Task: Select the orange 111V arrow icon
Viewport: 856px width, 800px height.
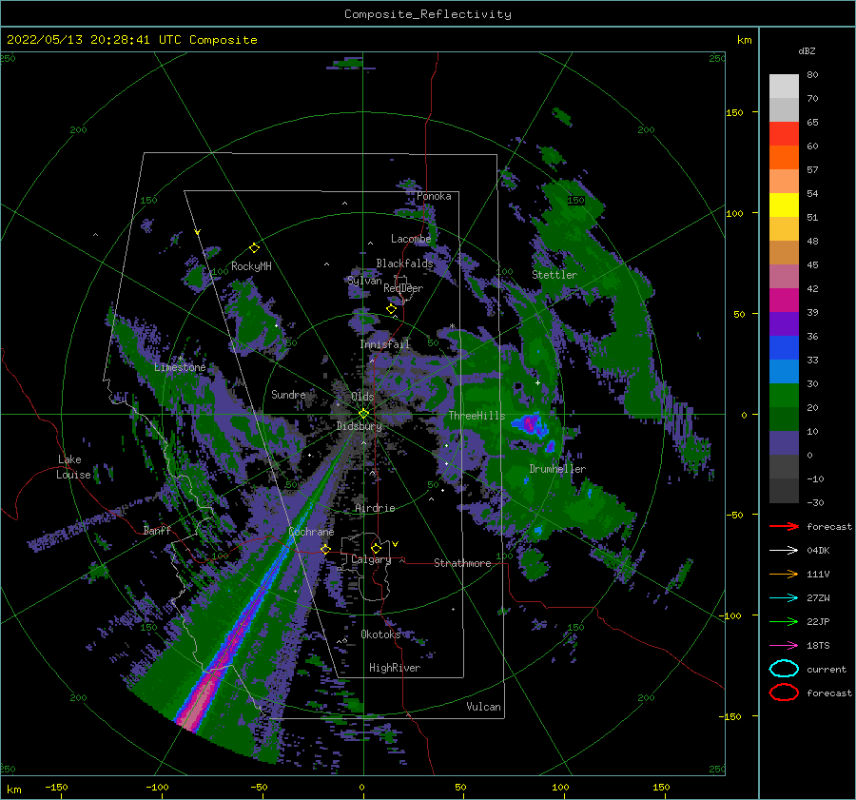Action: pos(784,574)
